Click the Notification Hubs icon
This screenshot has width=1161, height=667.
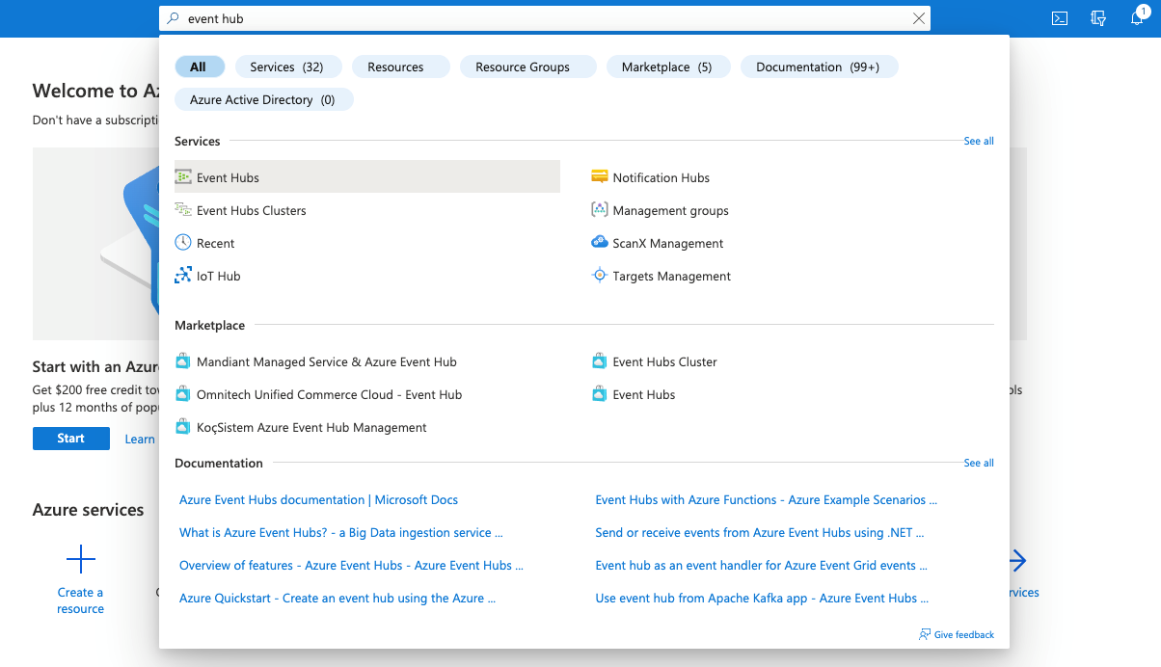point(600,177)
